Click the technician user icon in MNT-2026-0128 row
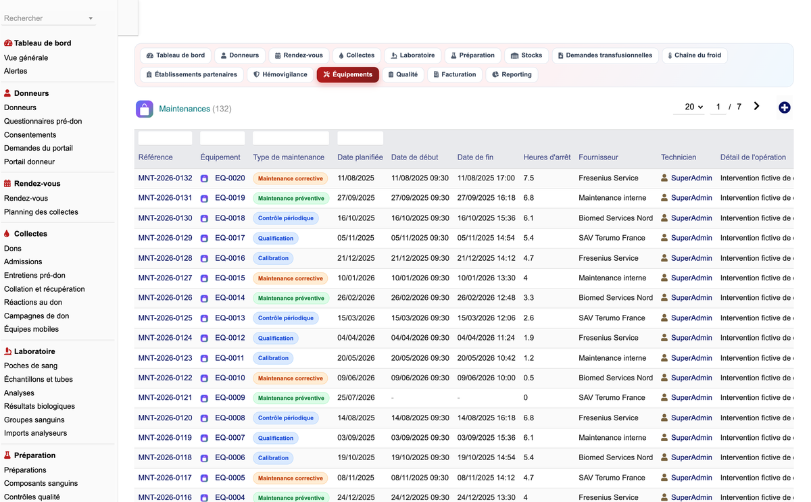811x502 pixels. coord(664,258)
